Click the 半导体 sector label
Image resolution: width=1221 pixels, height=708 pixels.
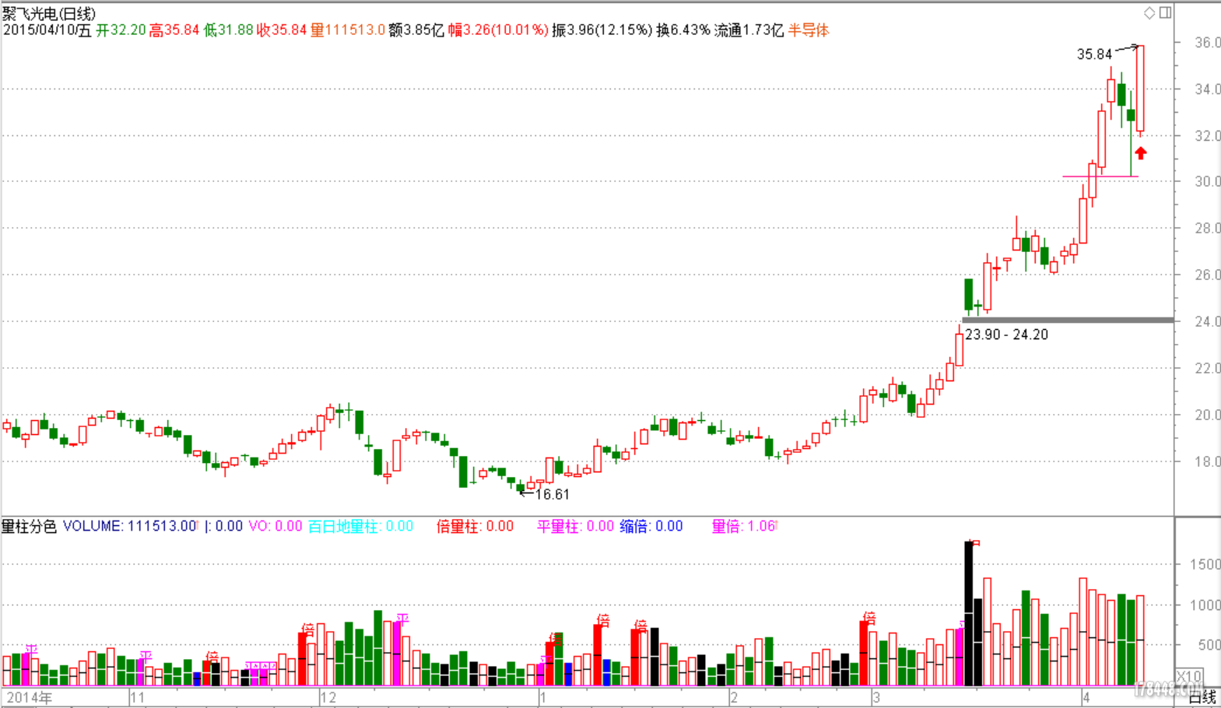point(809,30)
